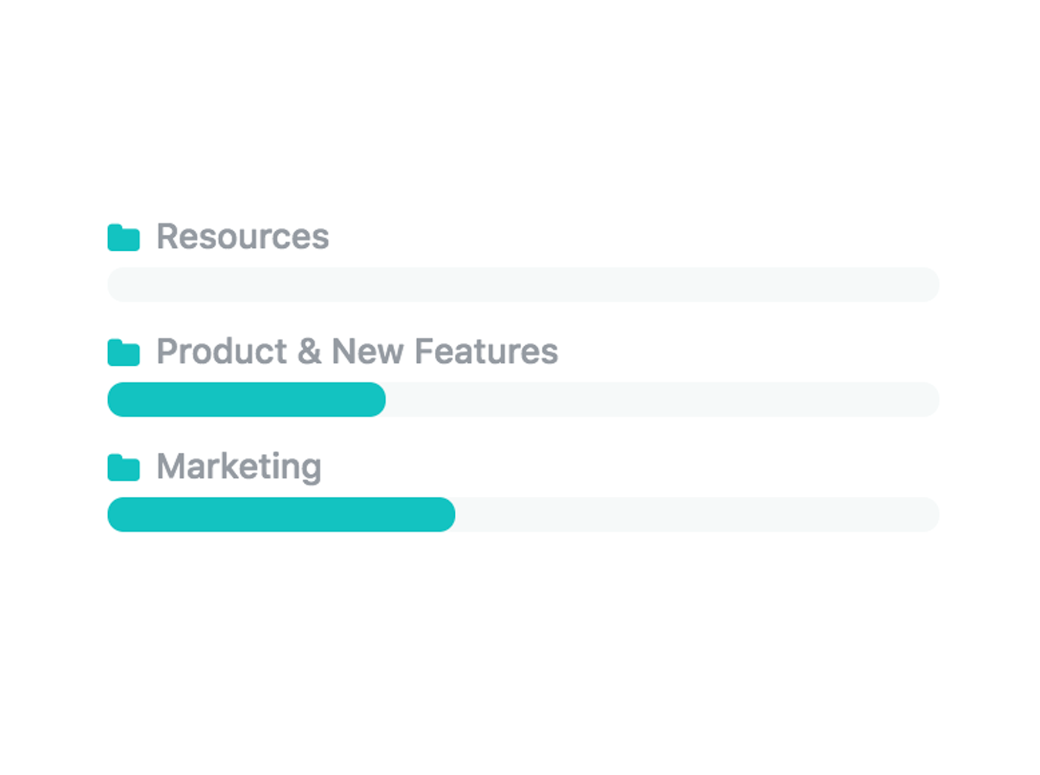Open the Resources category label

tap(242, 237)
